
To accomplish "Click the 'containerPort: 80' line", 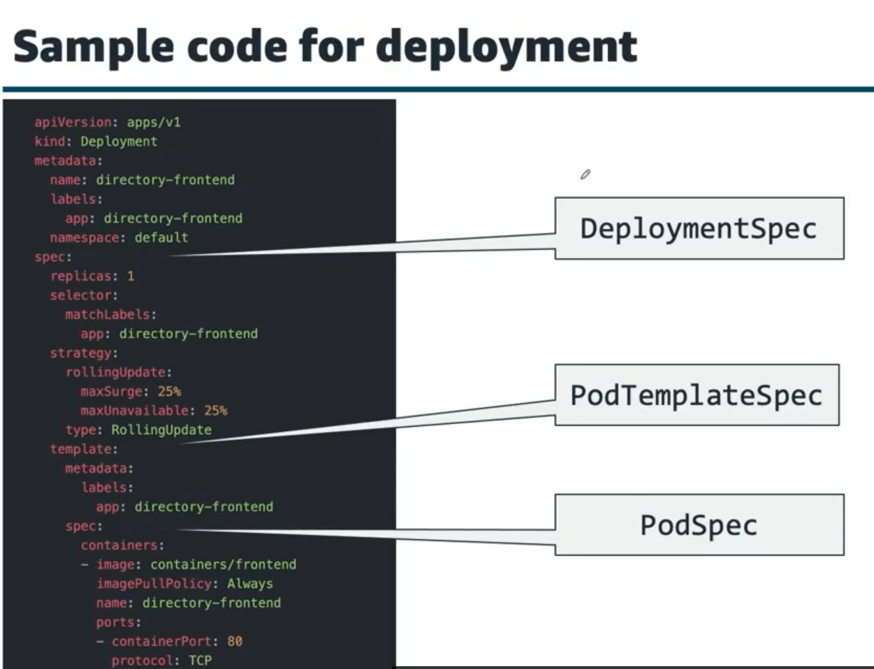I will [x=177, y=641].
